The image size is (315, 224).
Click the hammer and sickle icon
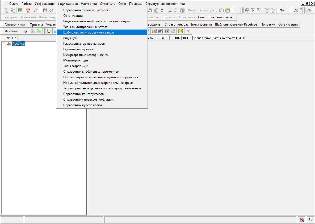coord(296,10)
